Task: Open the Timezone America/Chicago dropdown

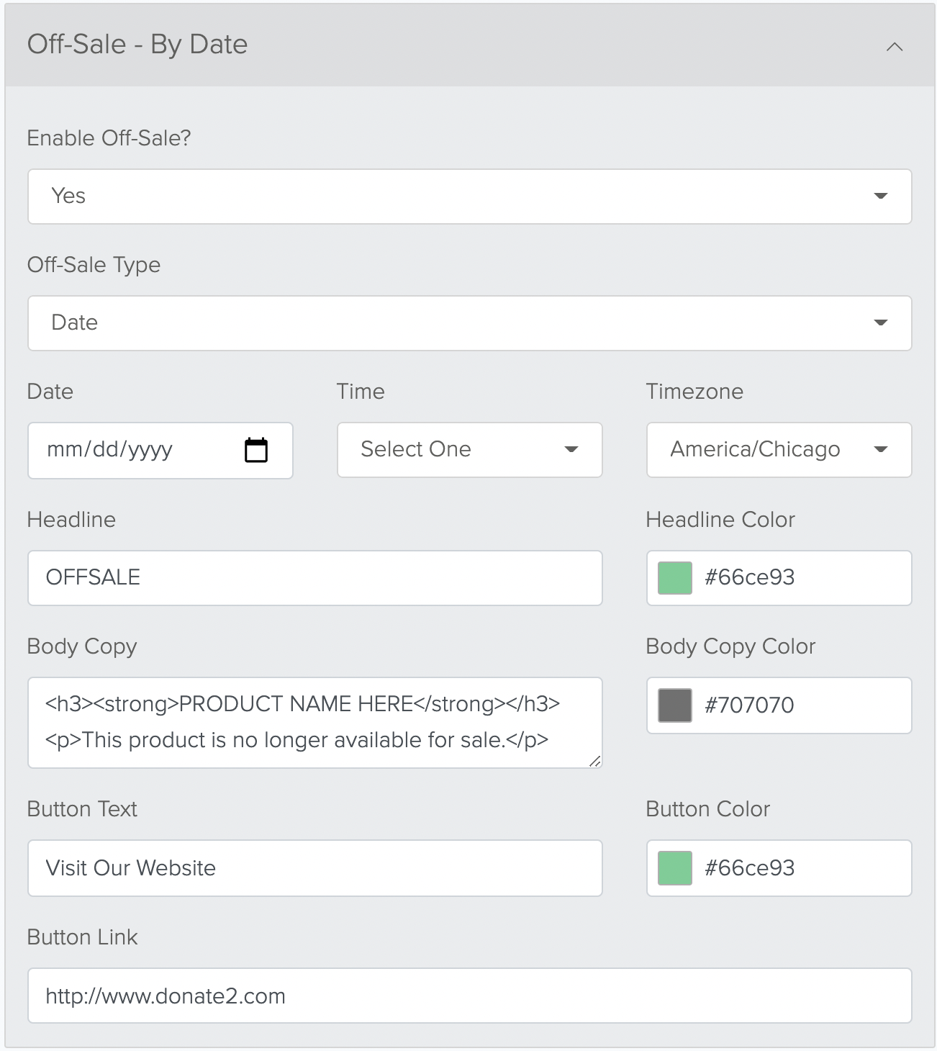Action: pos(779,450)
